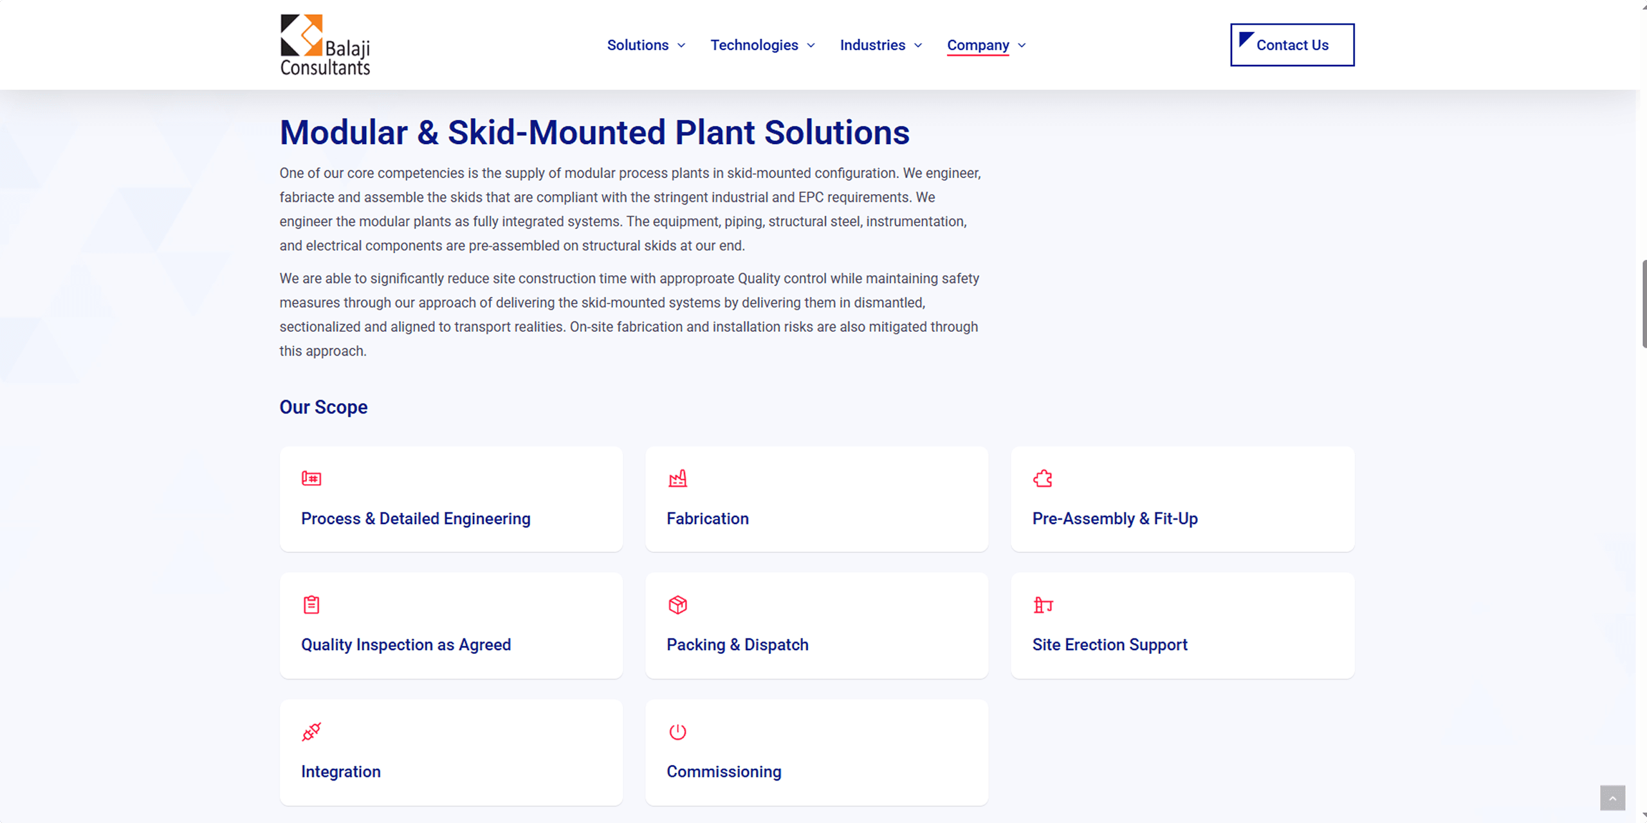Screen dimensions: 1647x823
Task: Click the Pre-Assembly puzzle piece icon
Action: (x=1043, y=478)
